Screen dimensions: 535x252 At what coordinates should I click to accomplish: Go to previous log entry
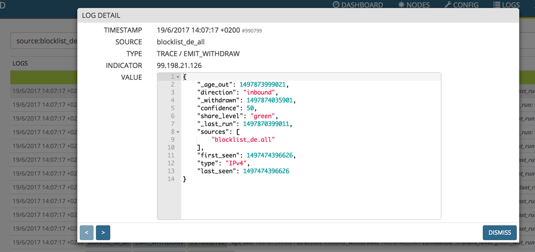click(87, 233)
